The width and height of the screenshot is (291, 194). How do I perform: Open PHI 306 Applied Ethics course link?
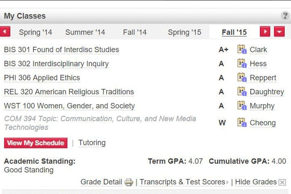click(x=42, y=78)
